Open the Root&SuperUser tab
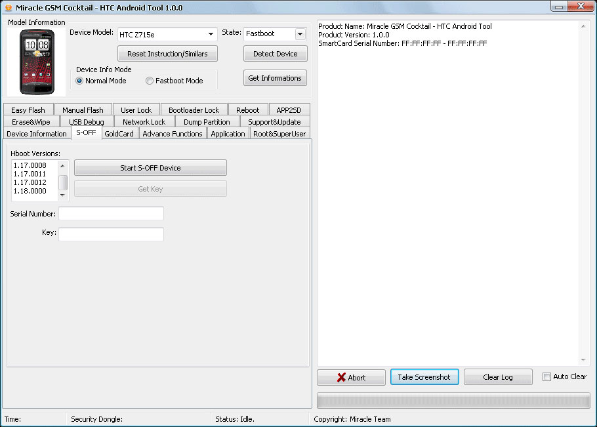The width and height of the screenshot is (597, 427). [279, 134]
